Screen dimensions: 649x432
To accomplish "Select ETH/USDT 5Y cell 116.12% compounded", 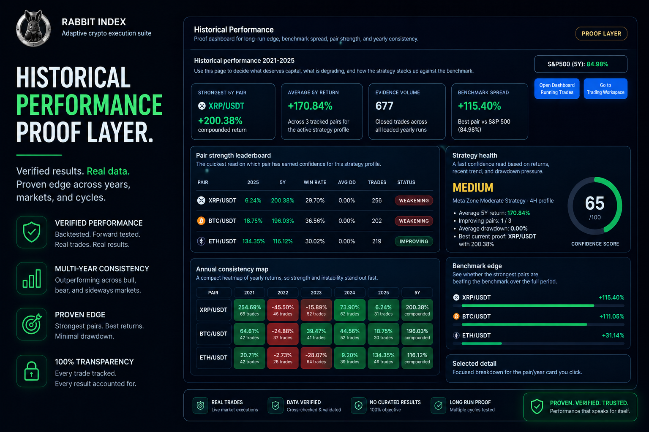I will [417, 358].
